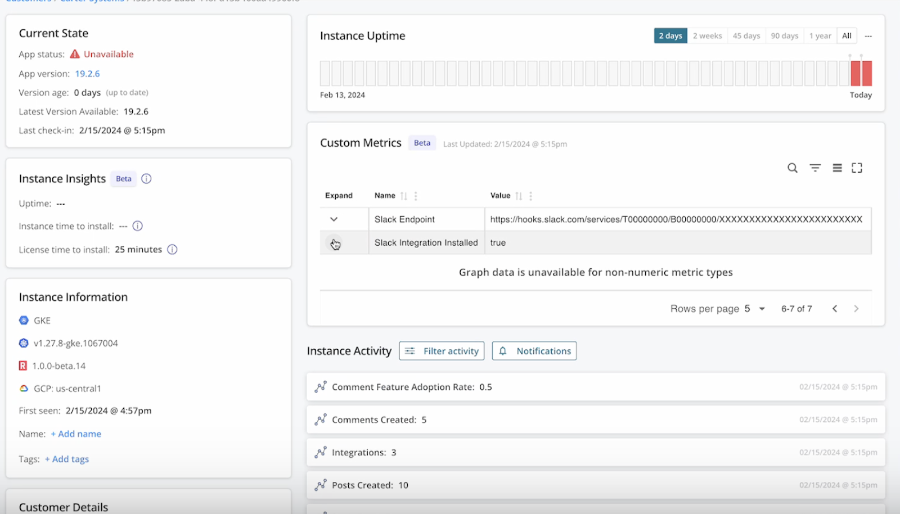900x514 pixels.
Task: Open the Custom Metrics search icon
Action: click(x=792, y=168)
